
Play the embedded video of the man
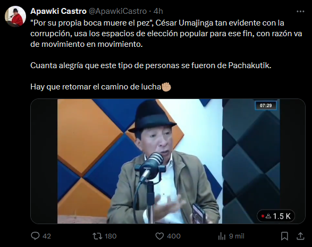coord(168,161)
